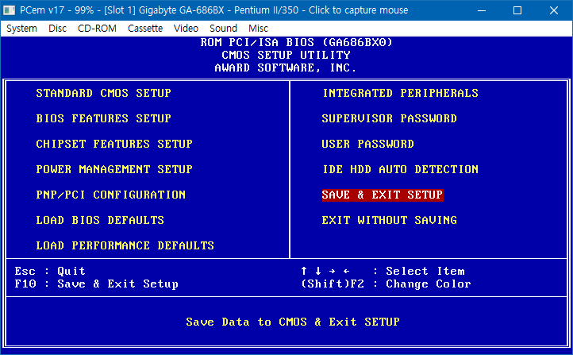Open the Misc menu
Image resolution: width=573 pixels, height=355 pixels.
click(x=258, y=28)
